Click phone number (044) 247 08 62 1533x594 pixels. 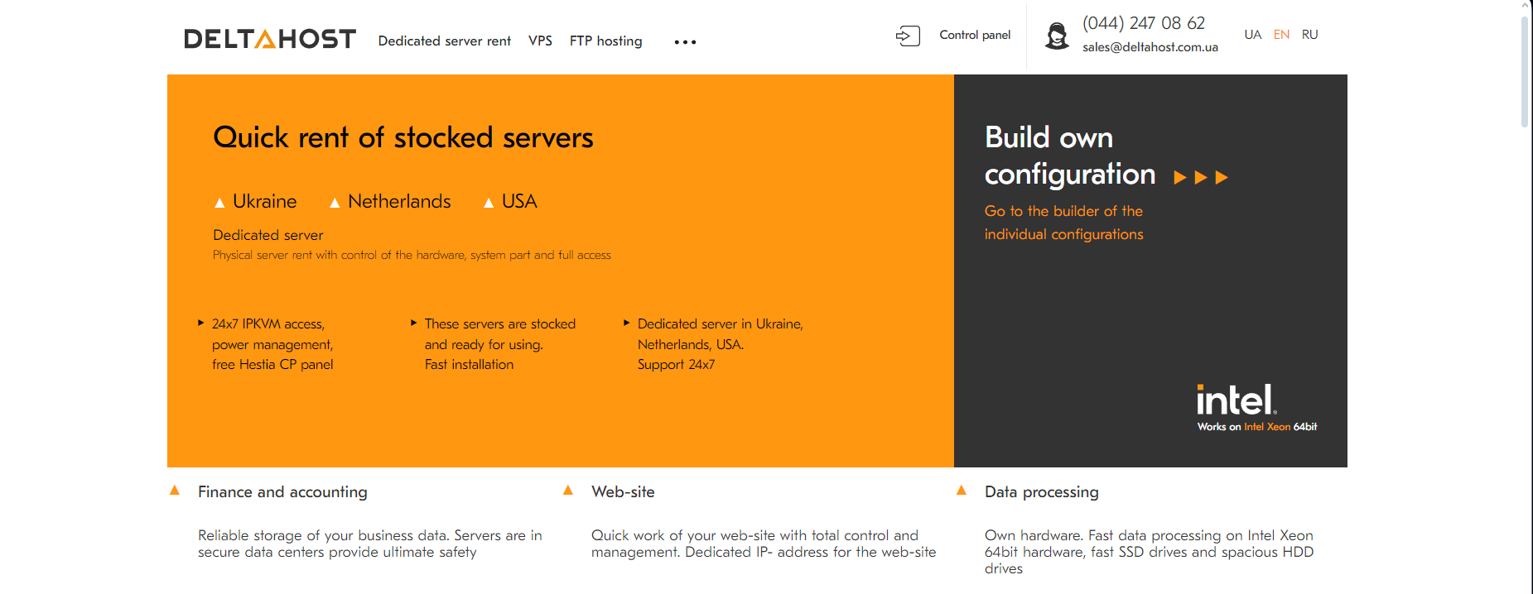coord(1144,23)
